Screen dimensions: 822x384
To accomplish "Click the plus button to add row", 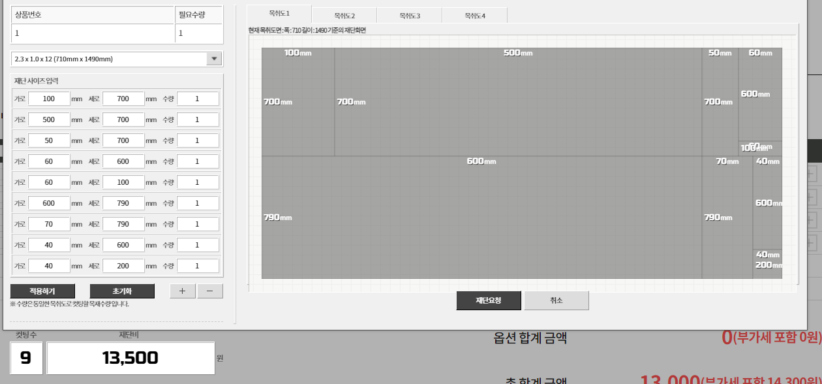I will tap(183, 291).
